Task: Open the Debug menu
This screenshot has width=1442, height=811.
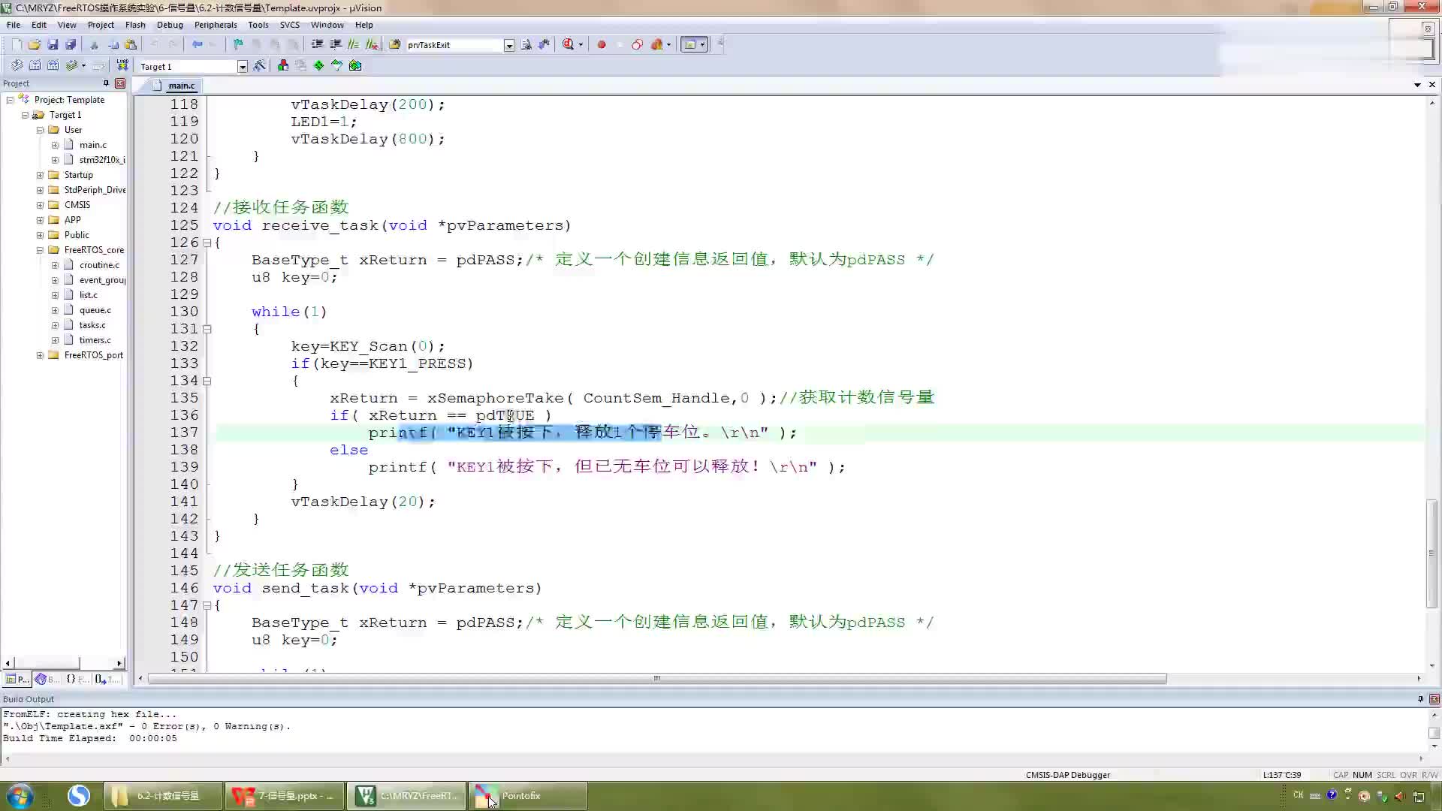Action: pos(170,25)
